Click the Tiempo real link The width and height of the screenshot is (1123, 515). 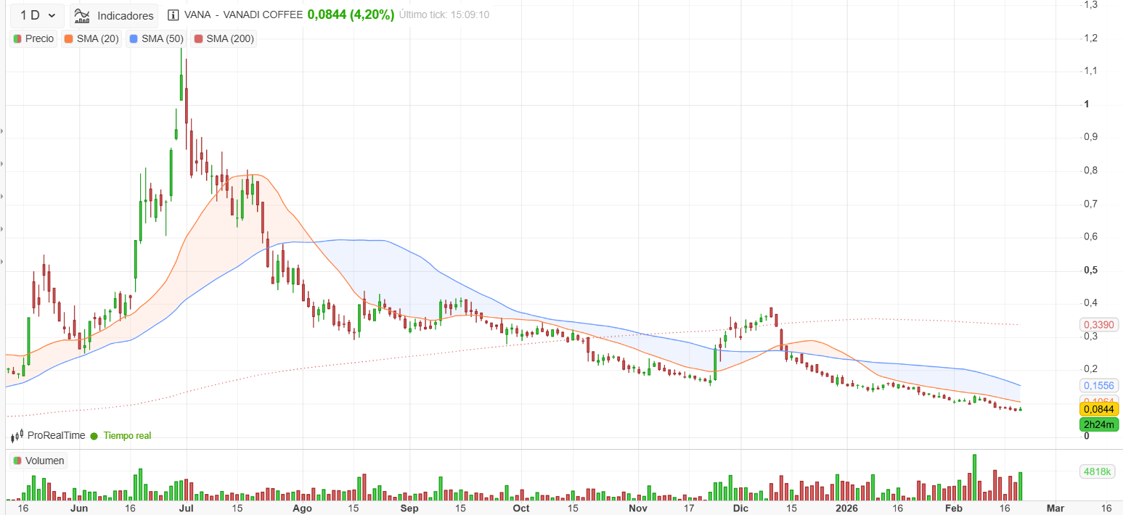[127, 435]
